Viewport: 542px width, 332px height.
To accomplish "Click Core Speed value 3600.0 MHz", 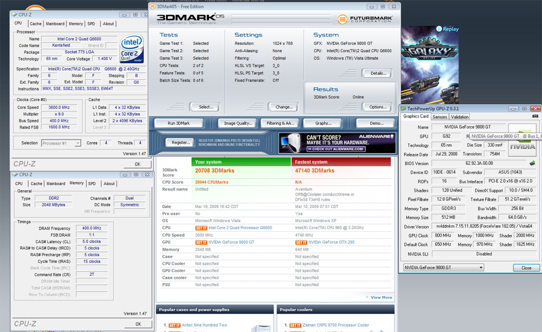I will [x=59, y=107].
